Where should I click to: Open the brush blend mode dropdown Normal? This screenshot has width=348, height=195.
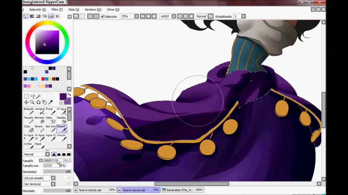coord(47,154)
